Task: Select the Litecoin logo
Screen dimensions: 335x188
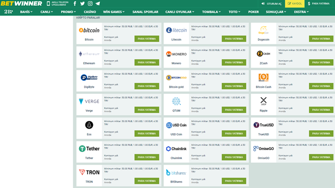Action: click(x=176, y=30)
